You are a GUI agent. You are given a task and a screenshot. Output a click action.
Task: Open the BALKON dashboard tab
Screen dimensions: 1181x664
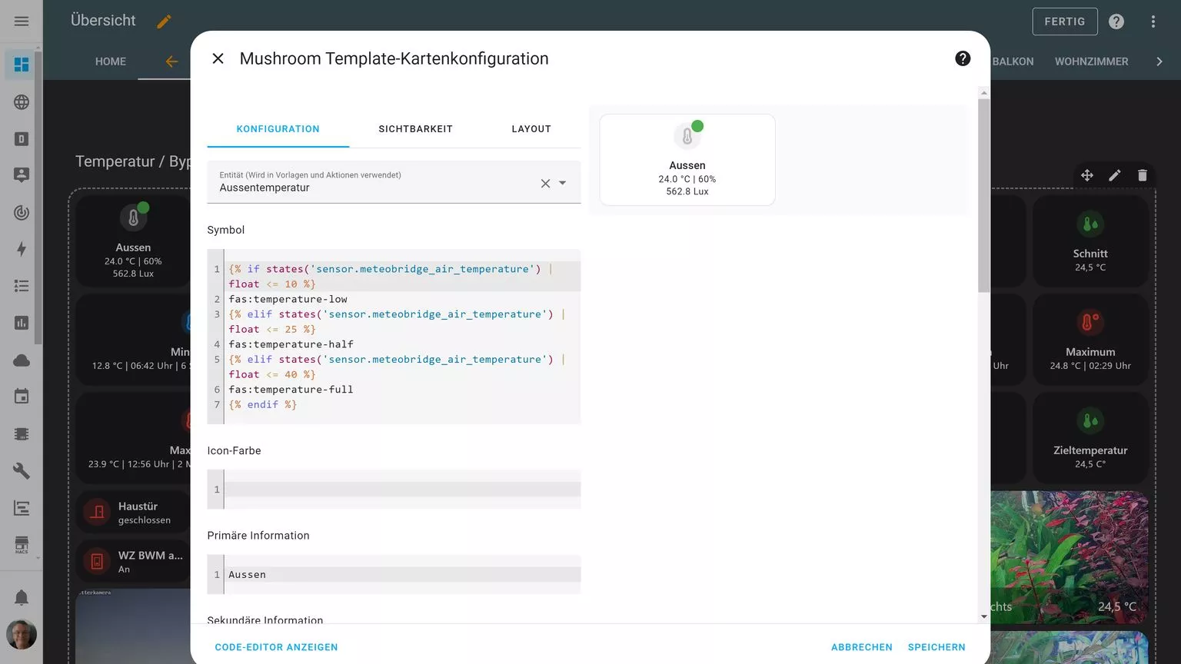1013,61
